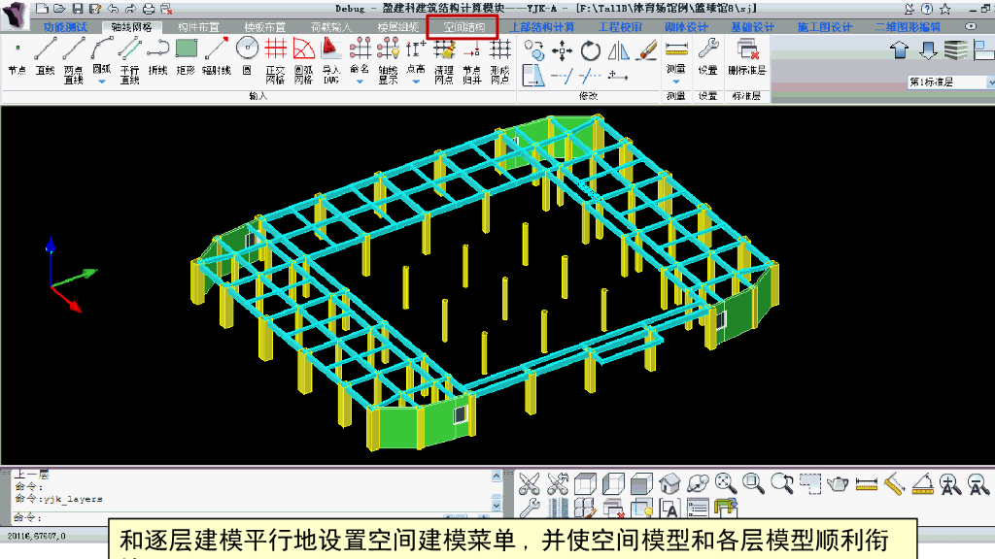
Task: Click the rotate tool in 修改 group
Action: pyautogui.click(x=591, y=51)
